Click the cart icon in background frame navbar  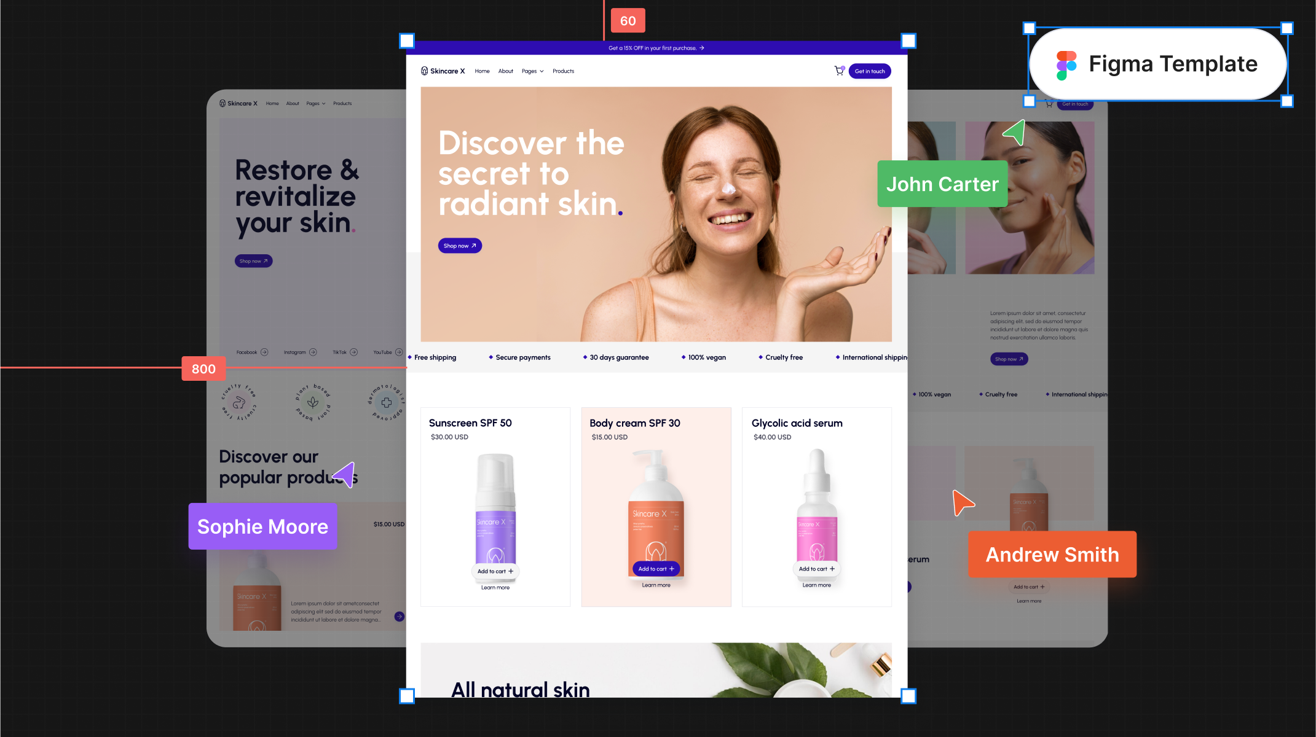pos(1049,104)
